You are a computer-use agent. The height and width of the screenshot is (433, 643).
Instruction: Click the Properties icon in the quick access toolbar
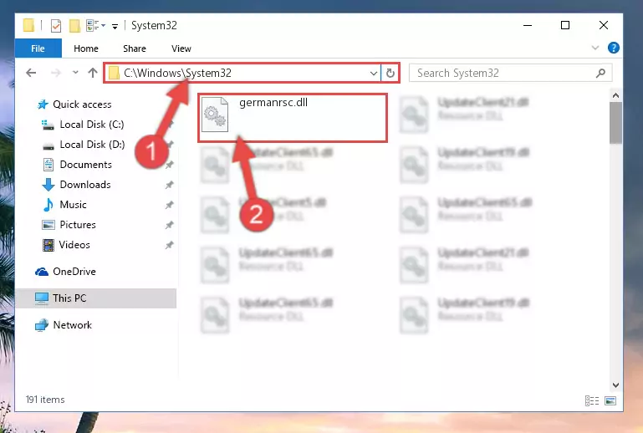point(56,25)
